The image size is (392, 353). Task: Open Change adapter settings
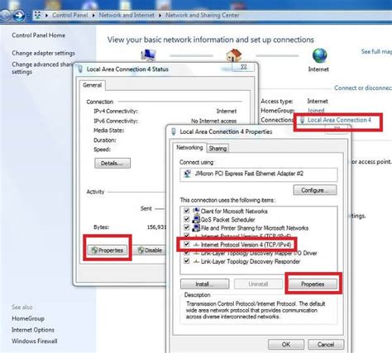[43, 53]
